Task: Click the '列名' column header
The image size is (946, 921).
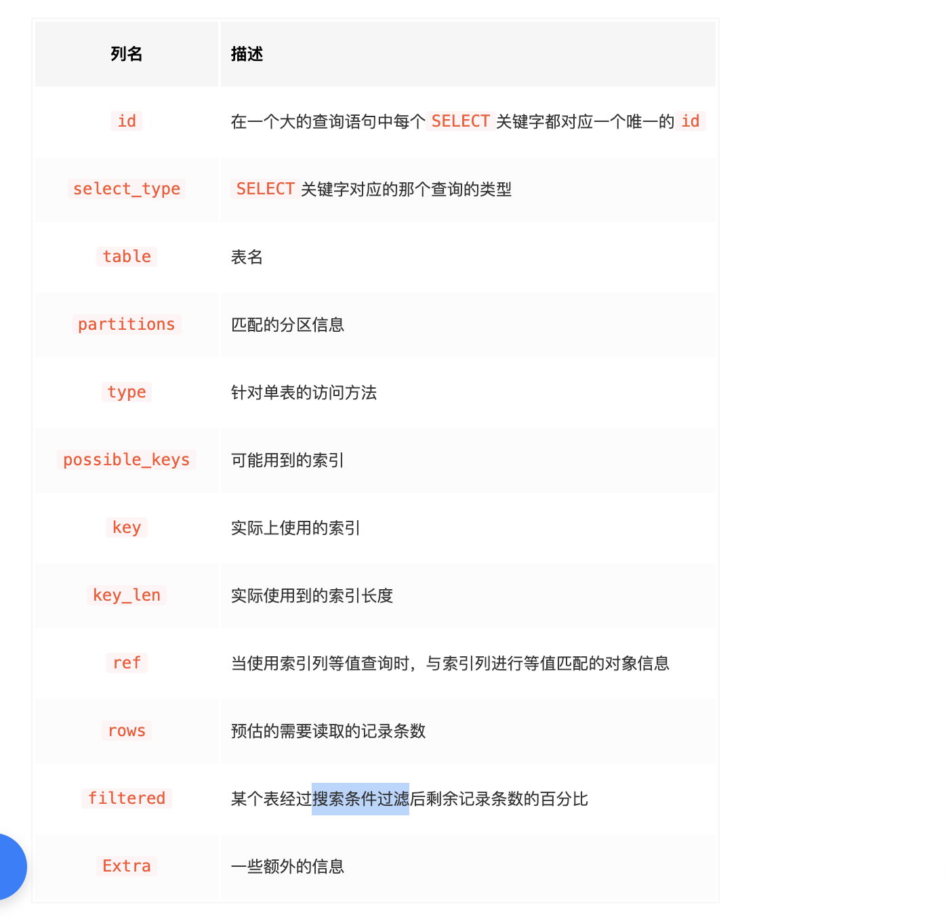Action: [x=127, y=54]
